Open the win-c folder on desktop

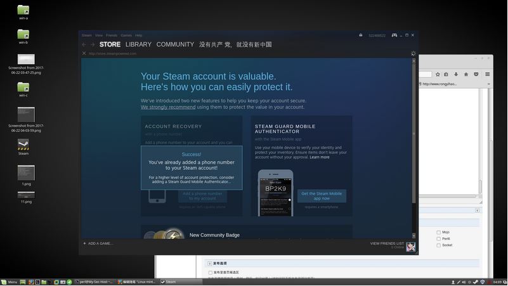click(23, 87)
